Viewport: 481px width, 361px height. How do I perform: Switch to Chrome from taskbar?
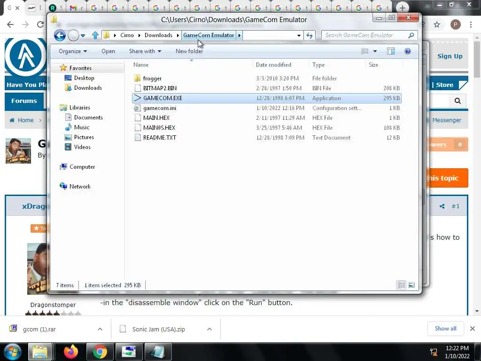[100, 352]
